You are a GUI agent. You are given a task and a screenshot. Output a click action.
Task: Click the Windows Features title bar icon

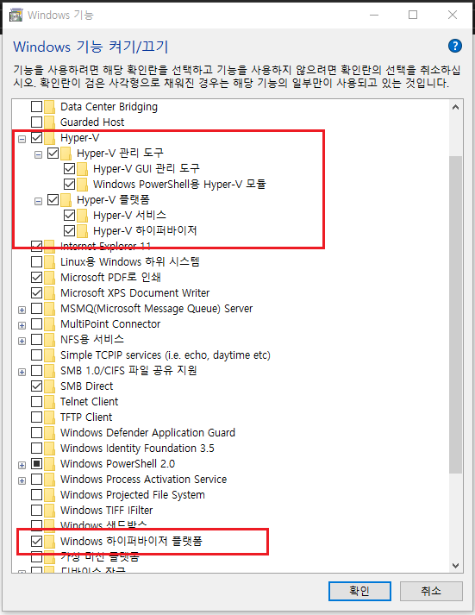[16, 16]
